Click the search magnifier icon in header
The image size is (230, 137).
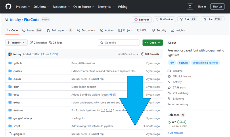click(x=190, y=7)
